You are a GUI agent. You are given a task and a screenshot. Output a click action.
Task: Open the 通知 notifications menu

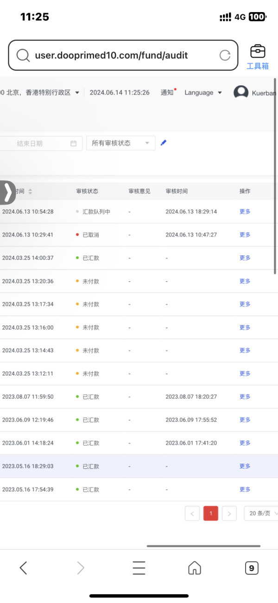(168, 92)
